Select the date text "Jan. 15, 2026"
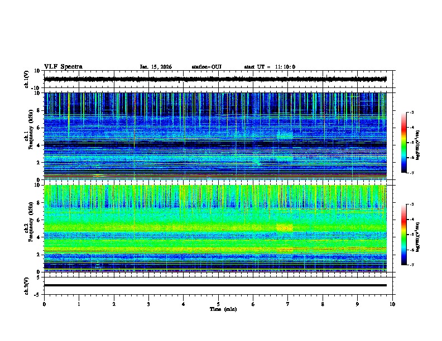Viewport: 442px width, 341px height. click(156, 67)
